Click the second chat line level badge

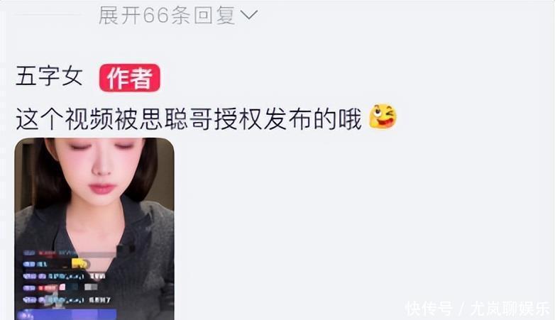click(29, 264)
